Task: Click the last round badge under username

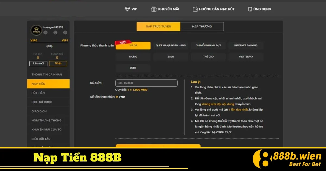Action: tap(65, 33)
